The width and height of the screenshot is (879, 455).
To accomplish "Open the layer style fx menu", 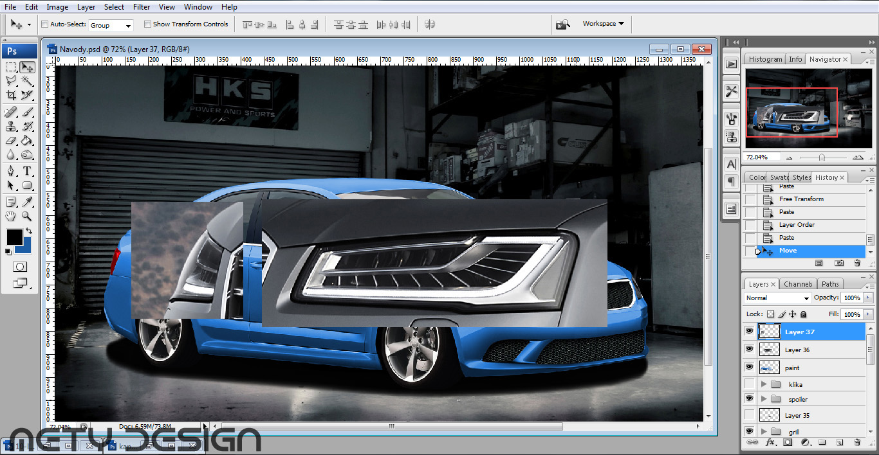I will tap(770, 442).
